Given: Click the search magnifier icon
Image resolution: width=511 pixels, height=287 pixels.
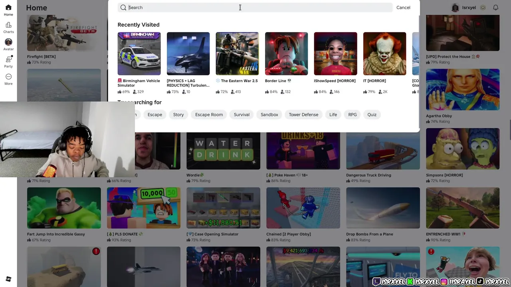Looking at the screenshot, I should (123, 8).
